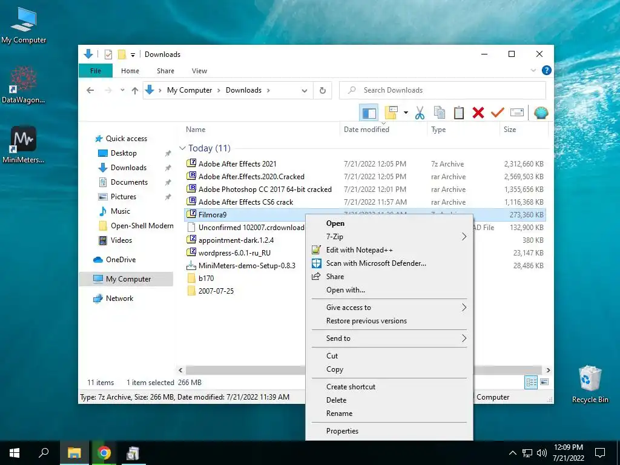Click the New folder toolbar icon
This screenshot has width=620, height=465.
click(x=391, y=113)
